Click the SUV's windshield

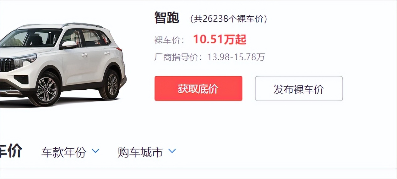[31, 38]
